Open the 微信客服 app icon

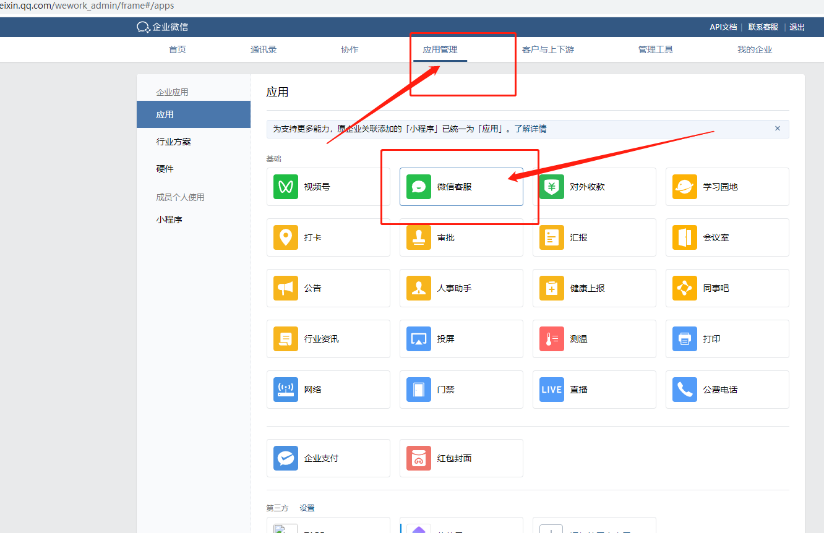[x=419, y=187]
